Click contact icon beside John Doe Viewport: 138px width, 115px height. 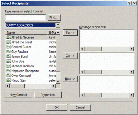(9, 61)
